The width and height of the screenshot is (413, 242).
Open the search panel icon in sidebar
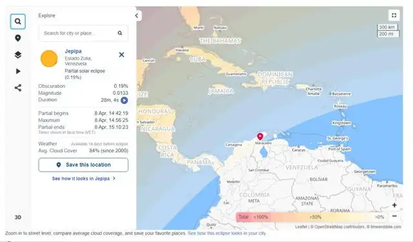click(17, 21)
